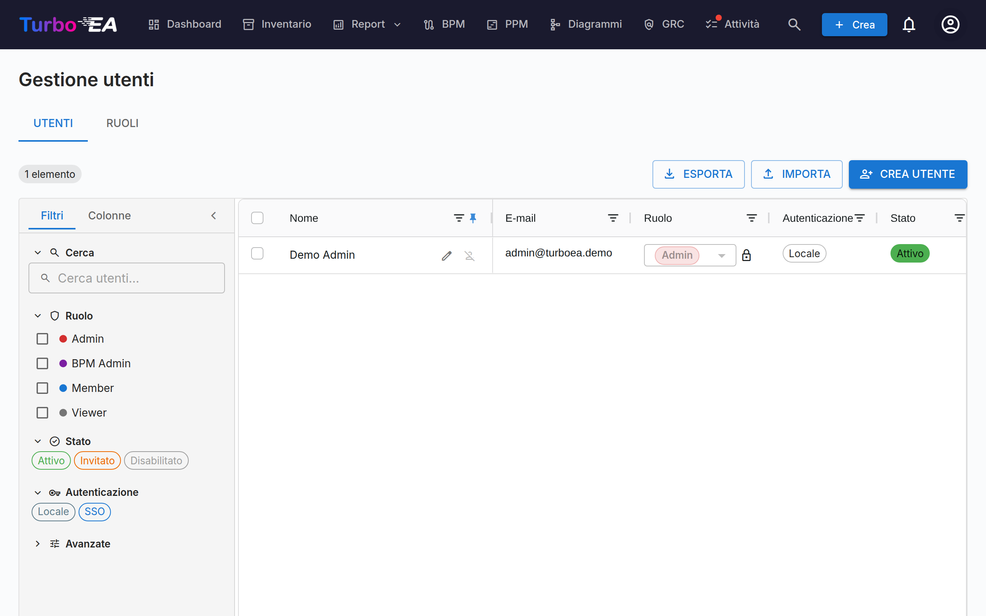Click the IMPORTA button
The image size is (986, 616).
797,174
